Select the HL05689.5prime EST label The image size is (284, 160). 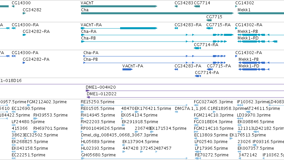click(98, 142)
